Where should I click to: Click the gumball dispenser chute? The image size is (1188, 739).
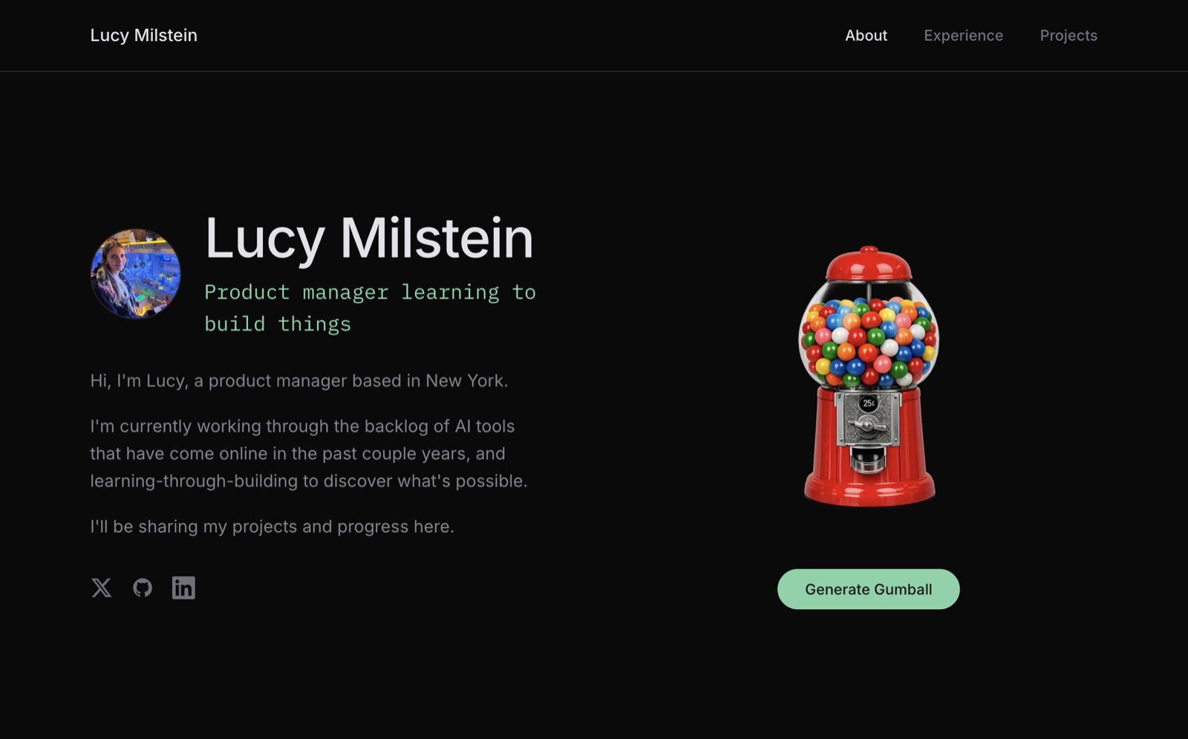868,460
